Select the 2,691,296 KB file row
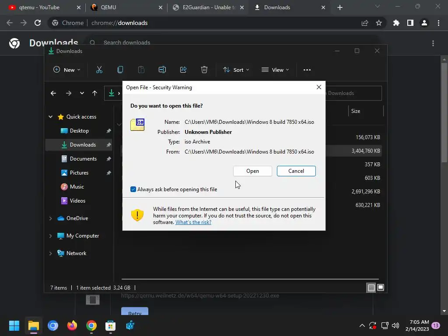The width and height of the screenshot is (448, 336). [x=353, y=192]
